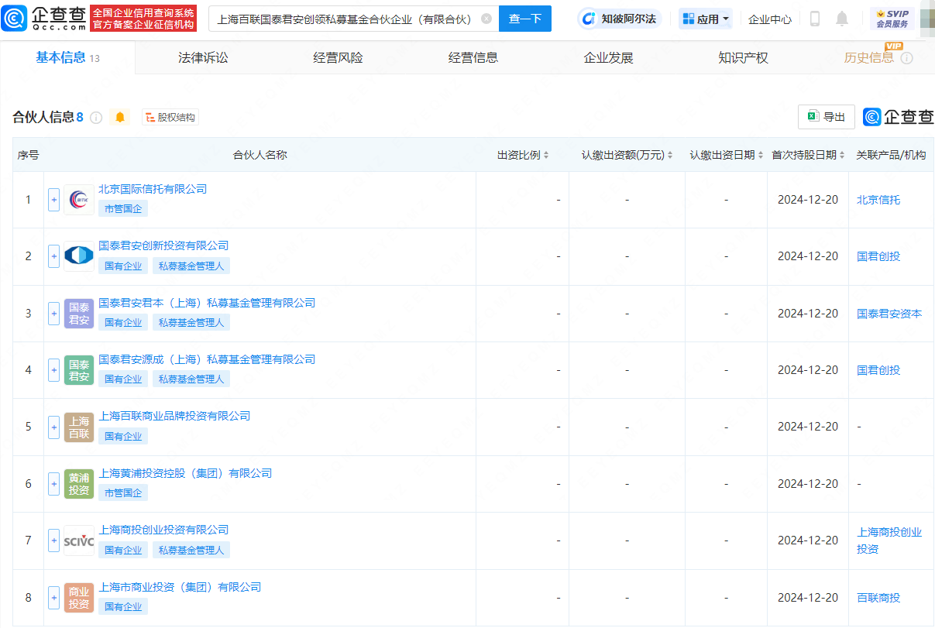Viewport: 935px width, 628px height.
Task: Sort by 首次持股日期 column
Action: (x=808, y=155)
